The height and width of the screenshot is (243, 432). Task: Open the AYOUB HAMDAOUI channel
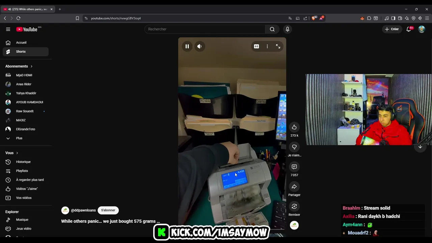(x=26, y=102)
